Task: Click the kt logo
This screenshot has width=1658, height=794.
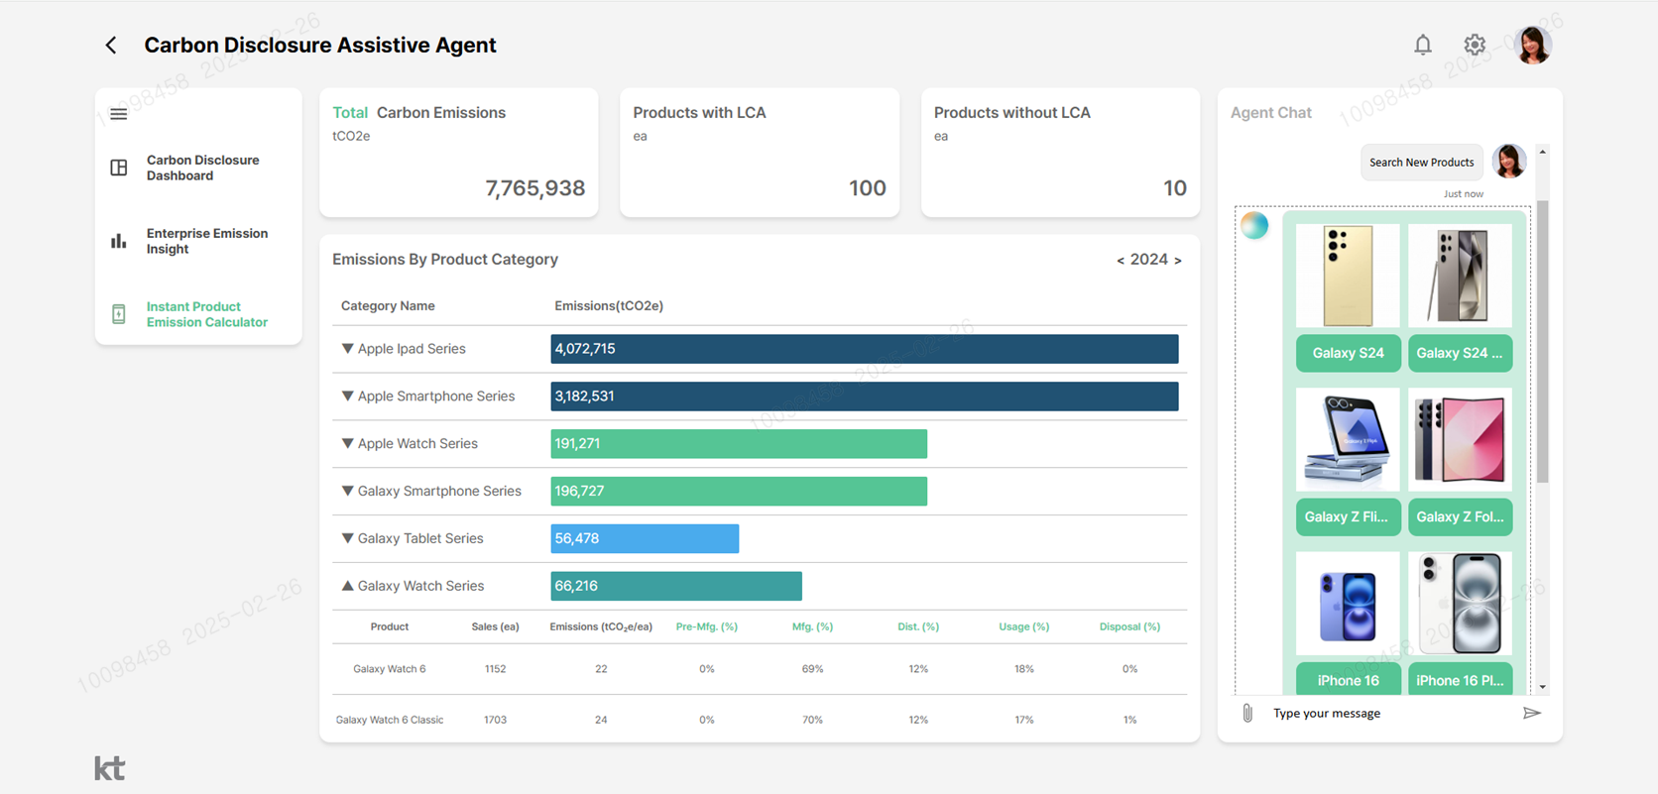Action: [110, 768]
